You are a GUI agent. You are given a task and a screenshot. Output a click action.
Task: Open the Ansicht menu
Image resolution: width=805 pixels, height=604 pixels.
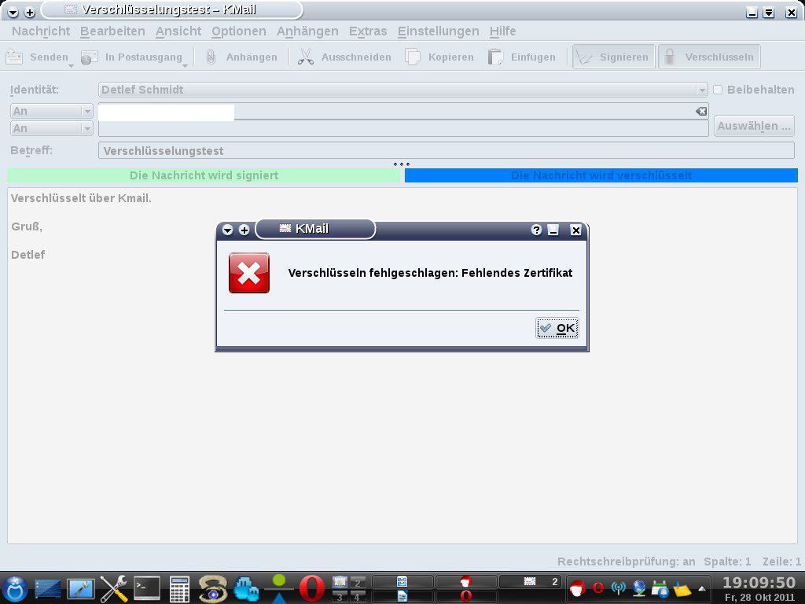click(178, 31)
